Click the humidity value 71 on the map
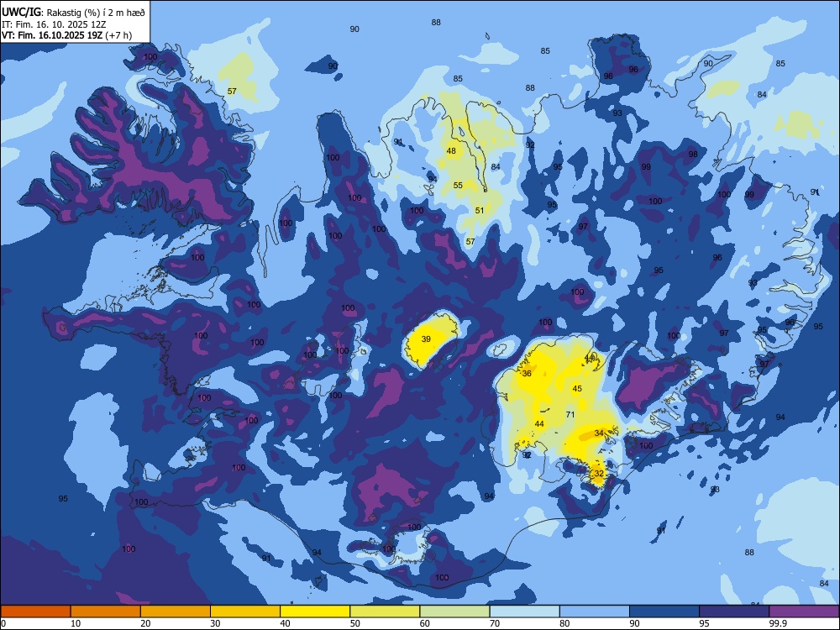Image resolution: width=840 pixels, height=630 pixels. click(570, 415)
